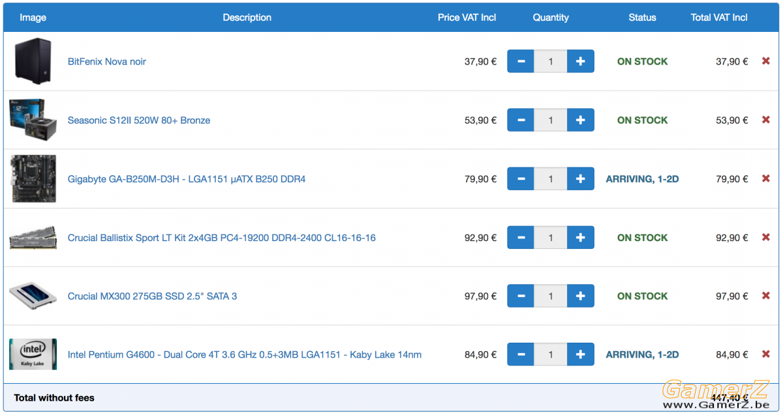
Task: Decrease quantity of Crucial Ballistix Sport LT
Action: tap(521, 237)
